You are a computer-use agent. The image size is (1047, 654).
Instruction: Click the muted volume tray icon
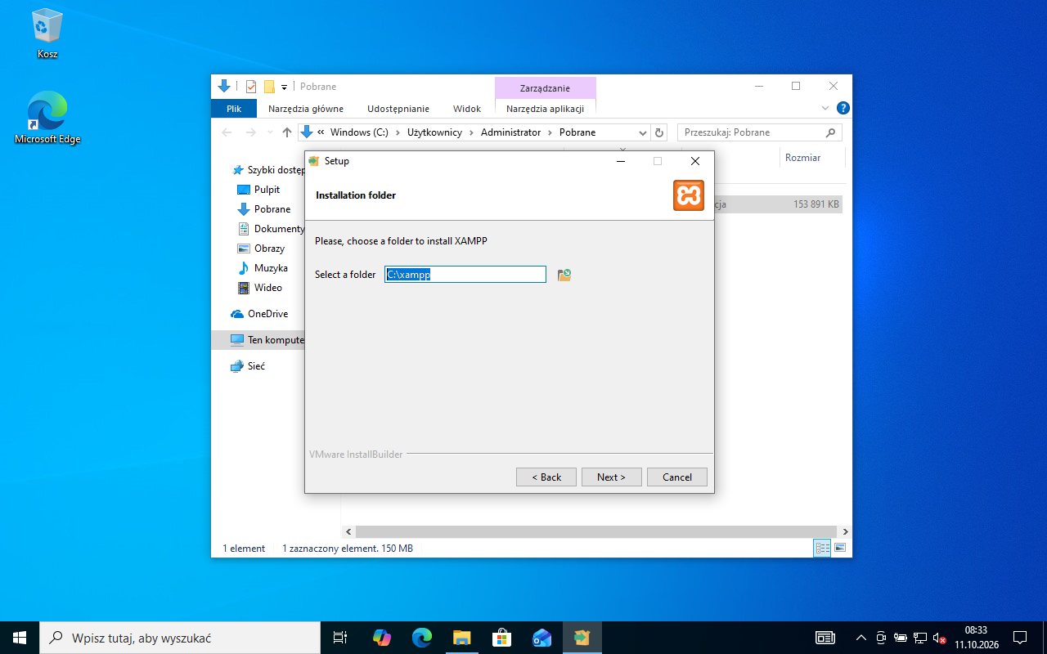pos(939,638)
